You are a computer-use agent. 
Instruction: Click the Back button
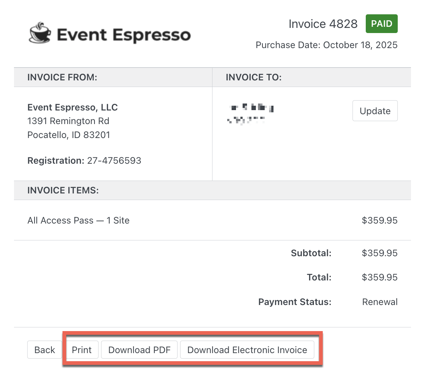tap(45, 350)
